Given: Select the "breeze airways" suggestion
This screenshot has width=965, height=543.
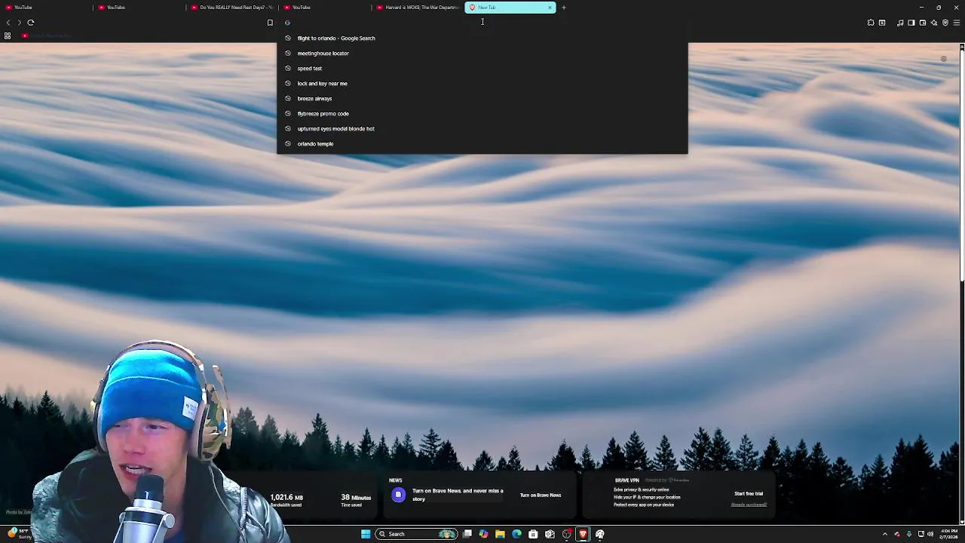Looking at the screenshot, I should [x=482, y=98].
